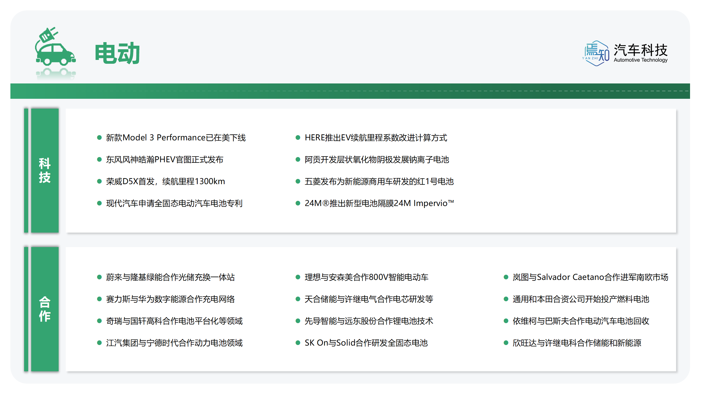Click 依维柯与巴斯夫合作电动汽车电池回收
Image resolution: width=701 pixels, height=394 pixels.
click(581, 321)
